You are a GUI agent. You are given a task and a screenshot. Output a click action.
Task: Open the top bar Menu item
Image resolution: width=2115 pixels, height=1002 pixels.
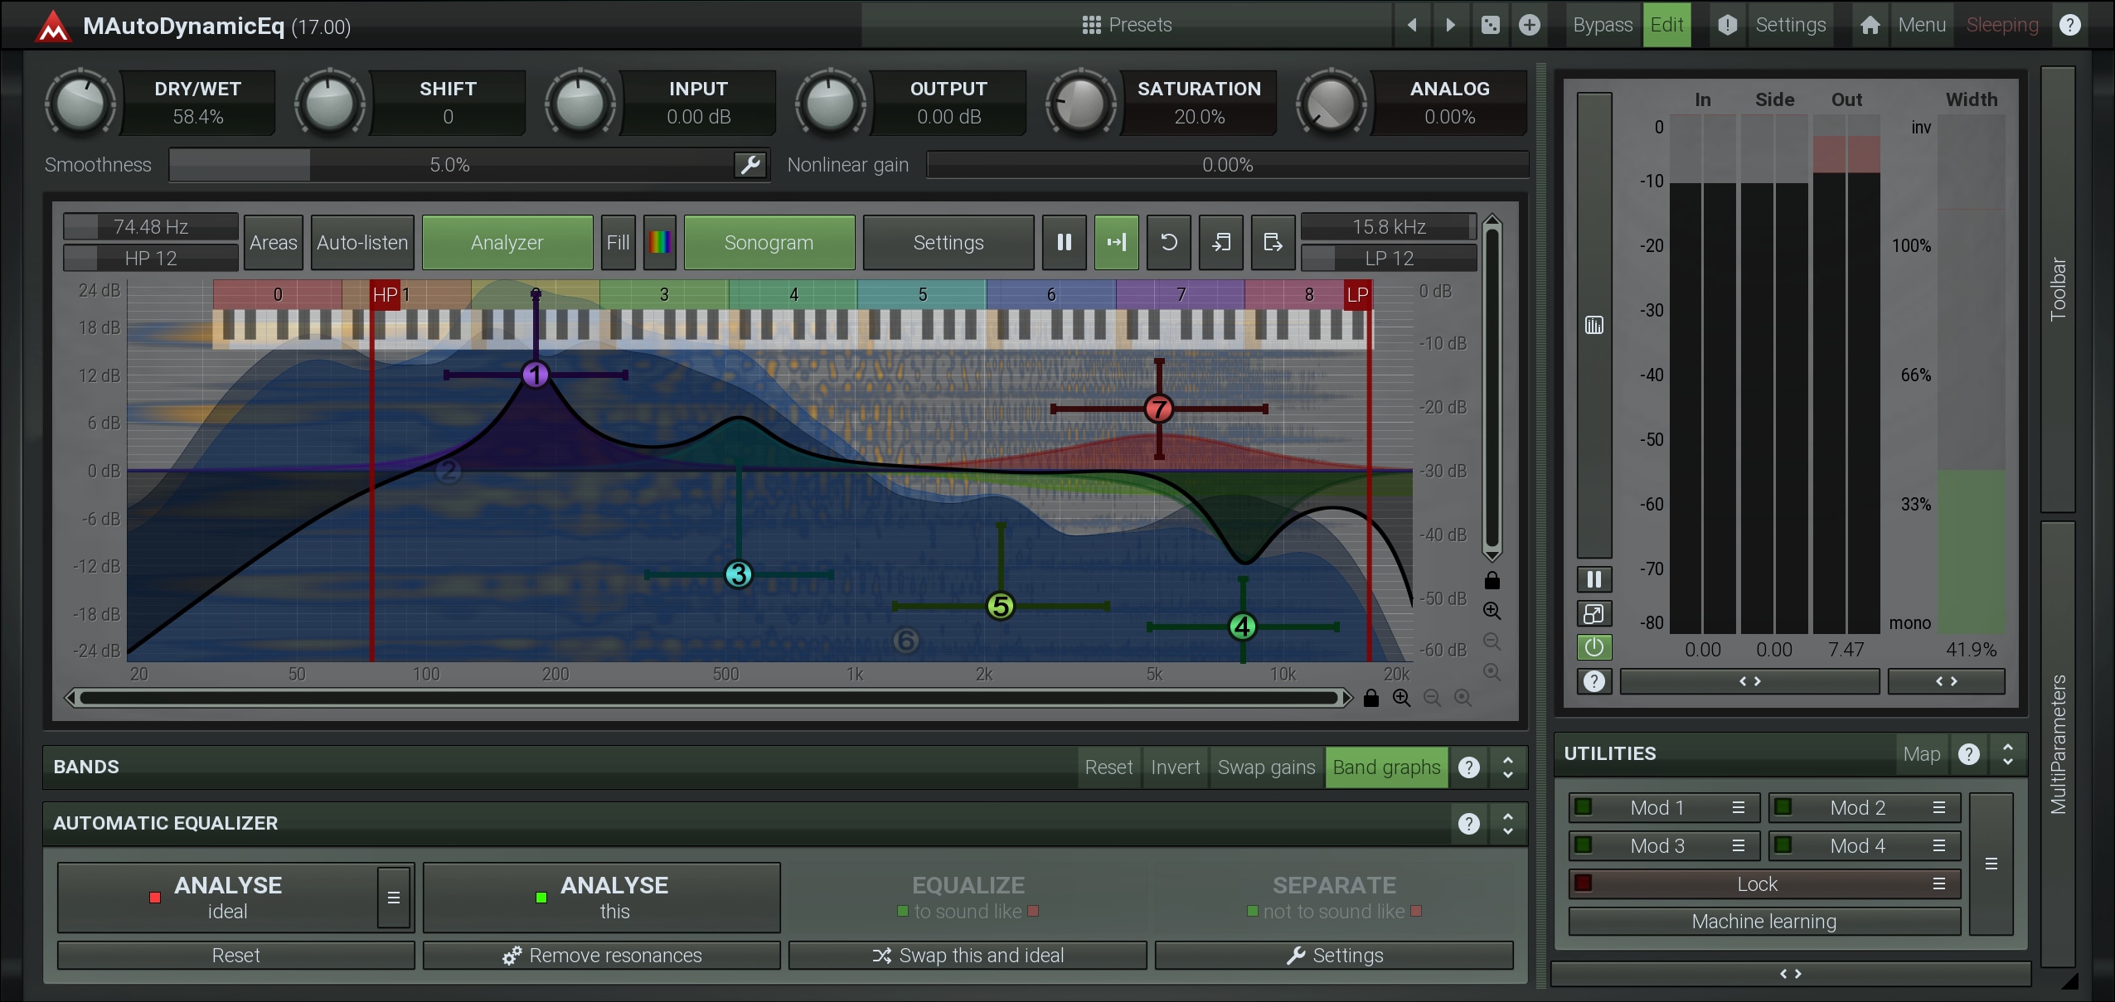[x=1921, y=25]
